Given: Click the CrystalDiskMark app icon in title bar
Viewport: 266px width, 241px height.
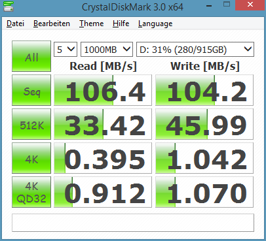Looking at the screenshot, I should click(9, 7).
